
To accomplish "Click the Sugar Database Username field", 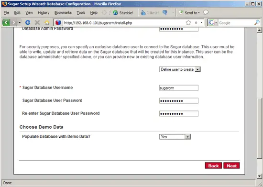I will coord(179,88).
